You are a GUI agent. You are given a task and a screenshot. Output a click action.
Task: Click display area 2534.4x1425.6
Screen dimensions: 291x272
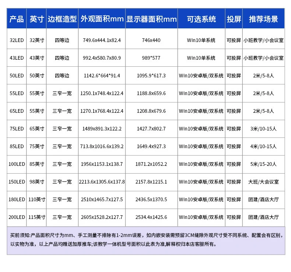click(151, 217)
